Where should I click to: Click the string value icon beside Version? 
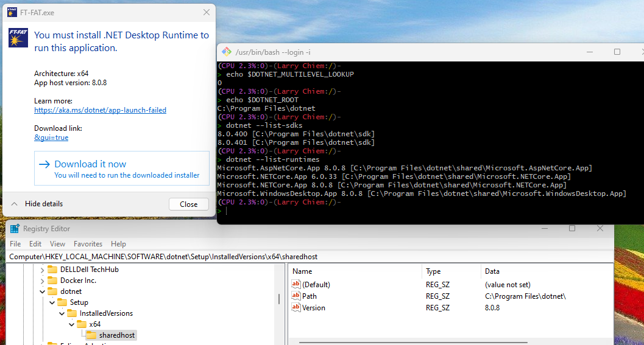[x=295, y=307]
